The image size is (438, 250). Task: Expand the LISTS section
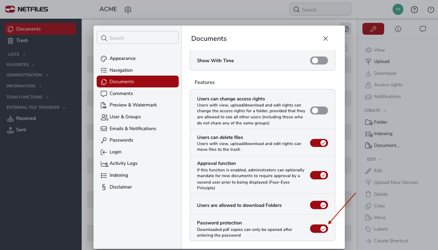(x=17, y=54)
